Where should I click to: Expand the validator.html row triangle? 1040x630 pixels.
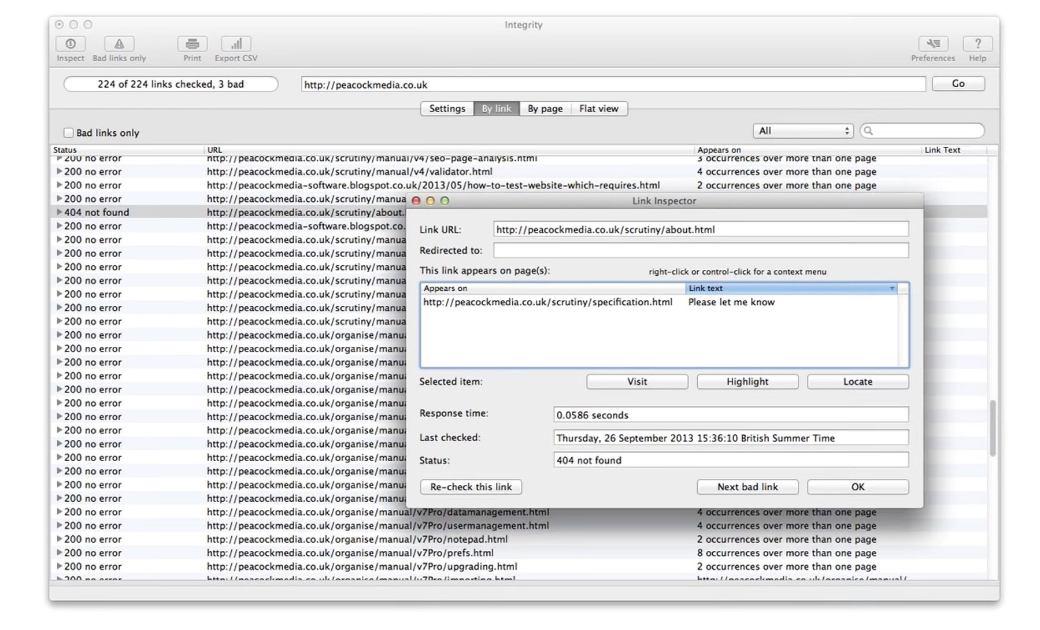[59, 172]
